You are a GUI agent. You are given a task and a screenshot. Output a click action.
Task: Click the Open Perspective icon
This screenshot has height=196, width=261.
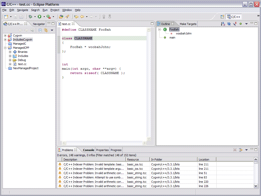tap(223, 17)
